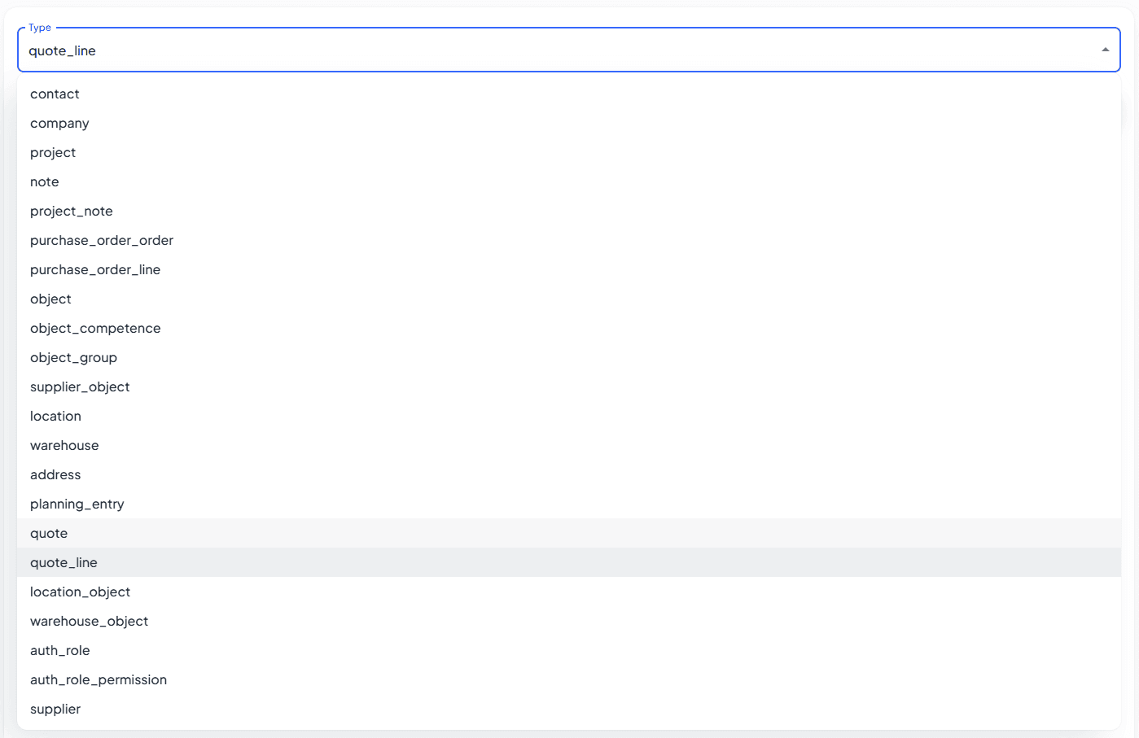Select purchase_order_line option

coord(95,270)
